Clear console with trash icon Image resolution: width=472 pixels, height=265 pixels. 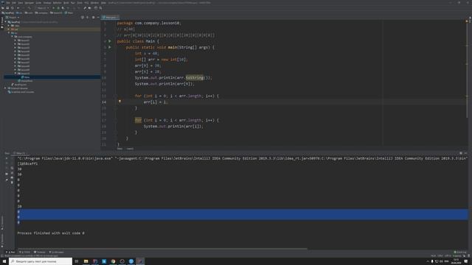12,183
